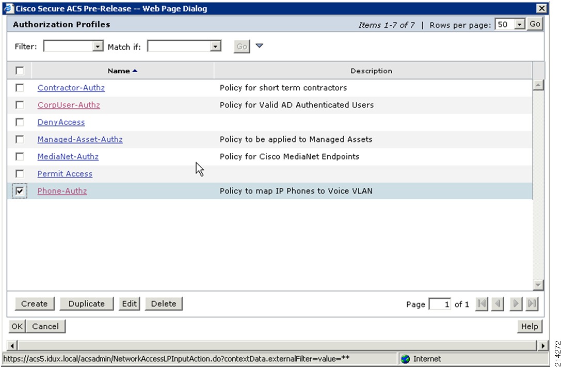The height and width of the screenshot is (368, 561).
Task: Click the Create button
Action: point(35,303)
